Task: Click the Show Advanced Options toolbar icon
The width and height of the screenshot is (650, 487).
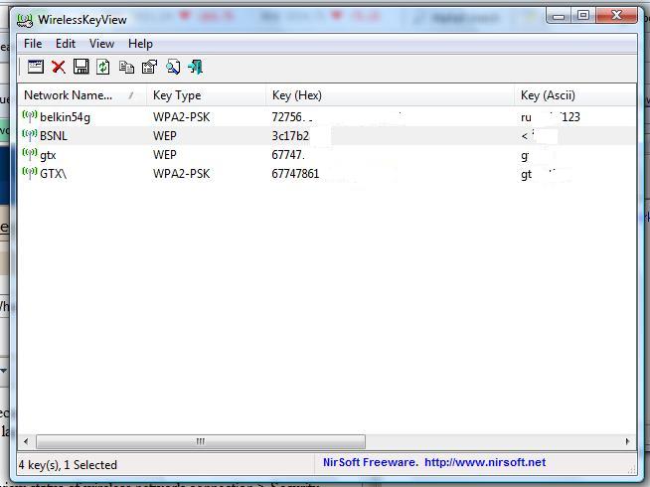Action: (36, 67)
